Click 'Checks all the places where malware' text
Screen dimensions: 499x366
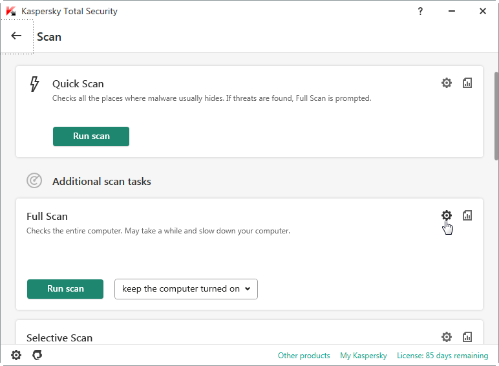click(211, 98)
